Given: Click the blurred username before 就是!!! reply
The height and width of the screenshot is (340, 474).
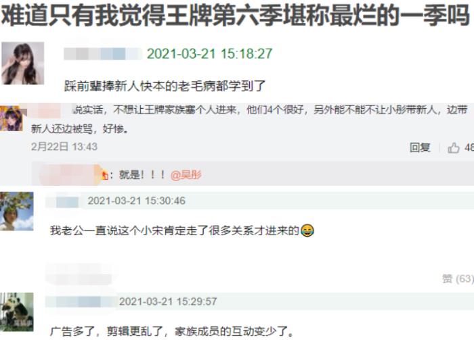Looking at the screenshot, I should click(66, 174).
